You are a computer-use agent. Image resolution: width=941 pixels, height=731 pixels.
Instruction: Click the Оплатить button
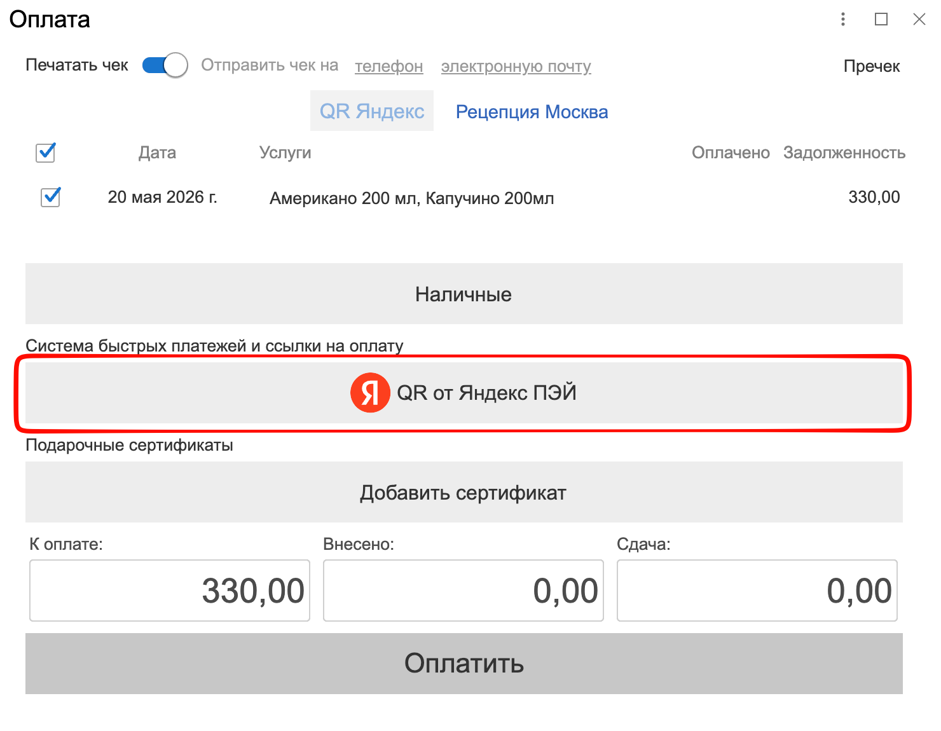pyautogui.click(x=464, y=663)
